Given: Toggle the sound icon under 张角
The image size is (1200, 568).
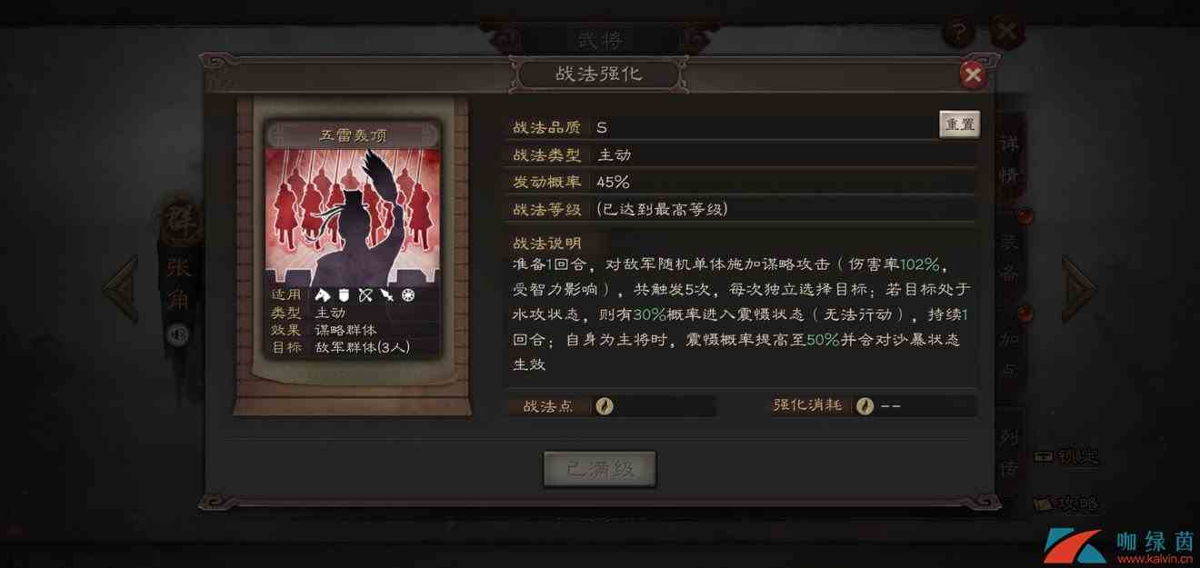Looking at the screenshot, I should [179, 334].
